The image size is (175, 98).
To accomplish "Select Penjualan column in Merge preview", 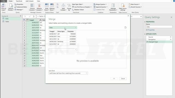I will coord(72,32).
